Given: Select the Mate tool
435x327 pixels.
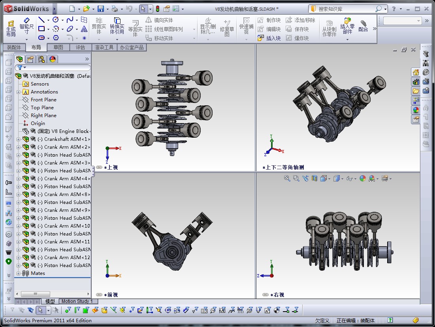Looking at the screenshot, I should pos(363,26).
